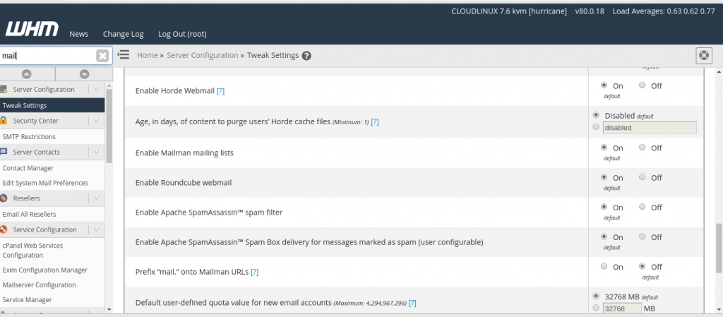Collapse Server Configuration sidebar section chevron

(96, 89)
